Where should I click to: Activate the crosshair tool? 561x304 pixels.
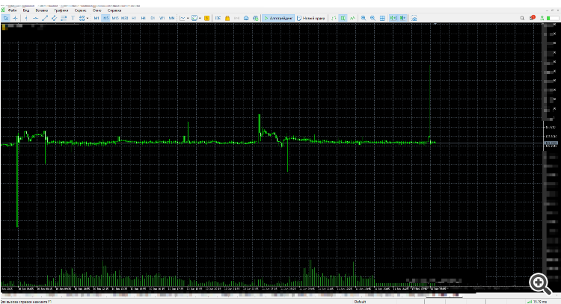point(16,18)
